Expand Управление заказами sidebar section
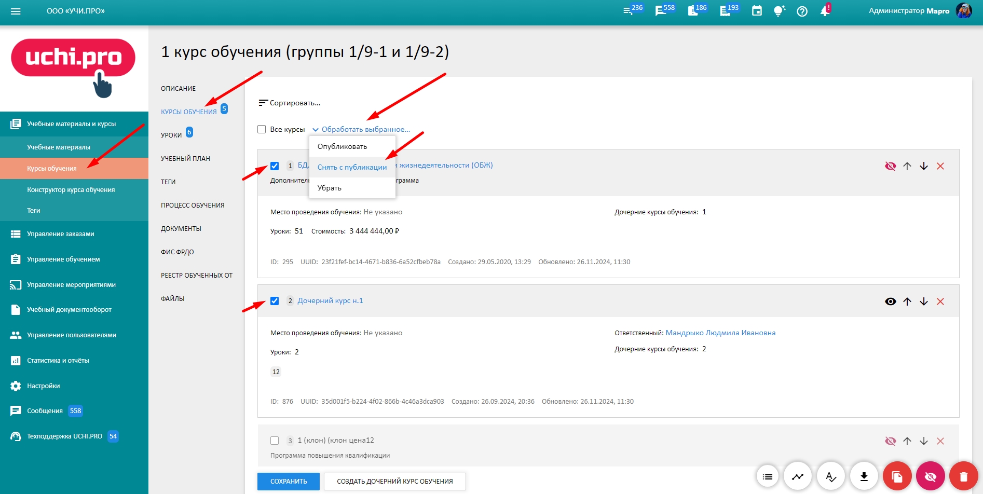 (74, 234)
